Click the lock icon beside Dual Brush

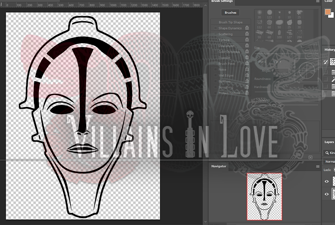click(247, 46)
